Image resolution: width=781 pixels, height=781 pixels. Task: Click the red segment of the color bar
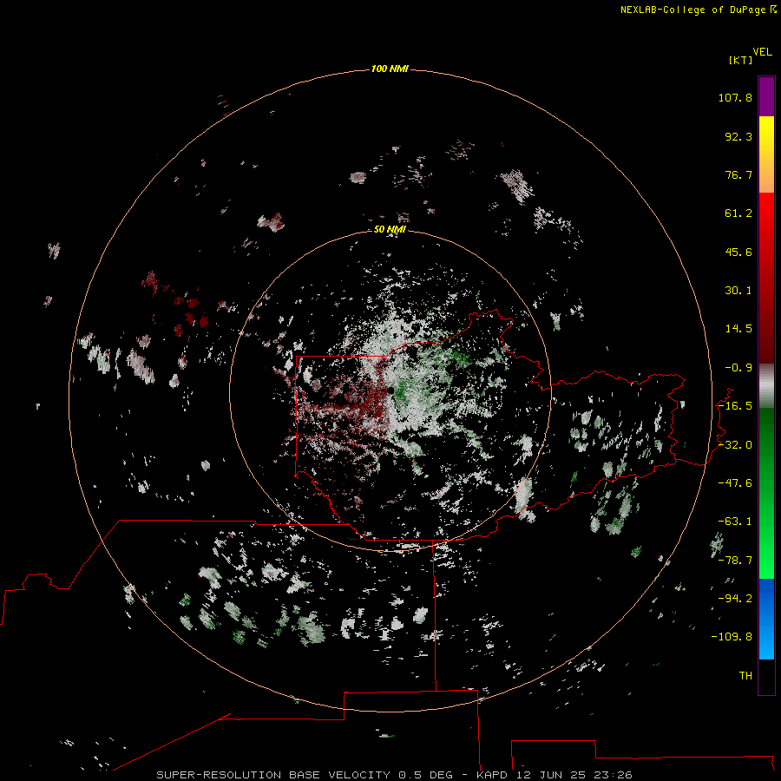pyautogui.click(x=766, y=278)
